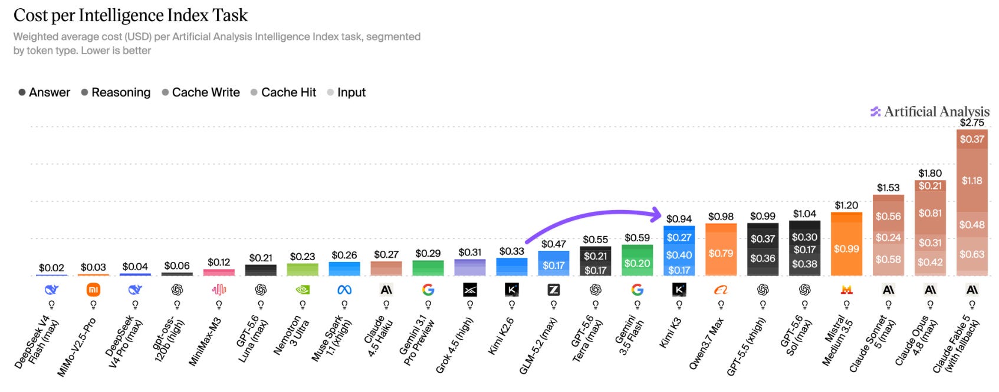Open the Artificial Analysis watermark link
Viewport: 999px width, 392px height.
coord(930,111)
